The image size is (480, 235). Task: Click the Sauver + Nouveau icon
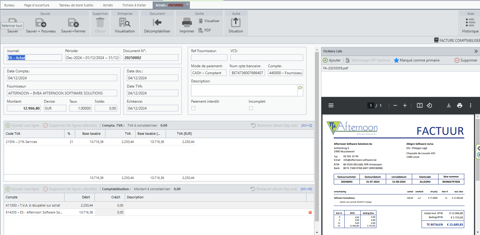pos(41,23)
